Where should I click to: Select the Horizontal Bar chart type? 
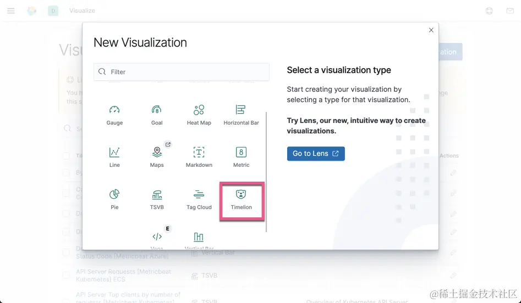click(241, 116)
